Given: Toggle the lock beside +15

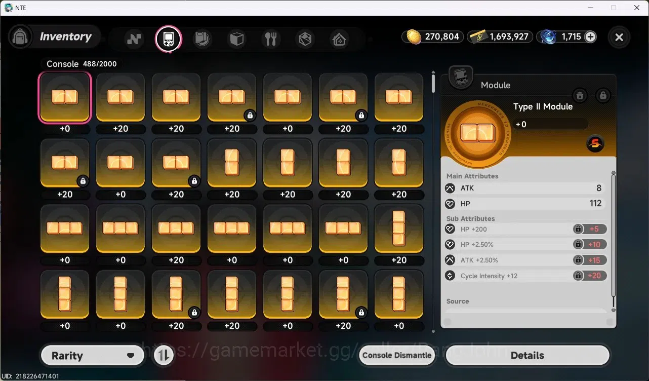Looking at the screenshot, I should pyautogui.click(x=578, y=260).
